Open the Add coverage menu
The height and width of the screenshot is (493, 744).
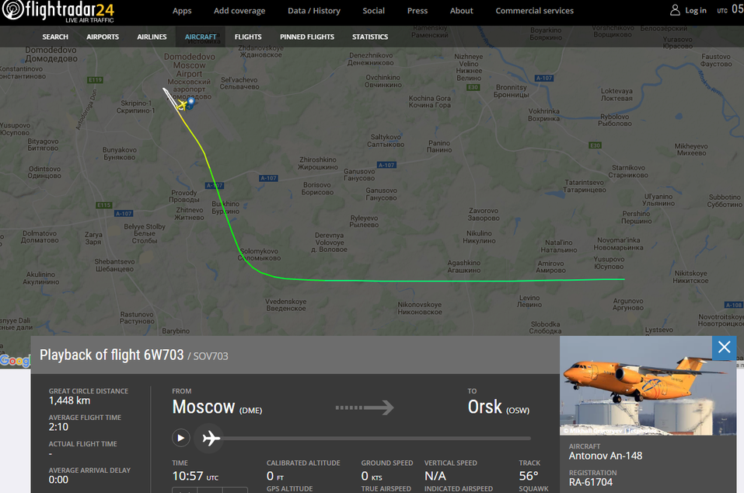[x=239, y=10]
